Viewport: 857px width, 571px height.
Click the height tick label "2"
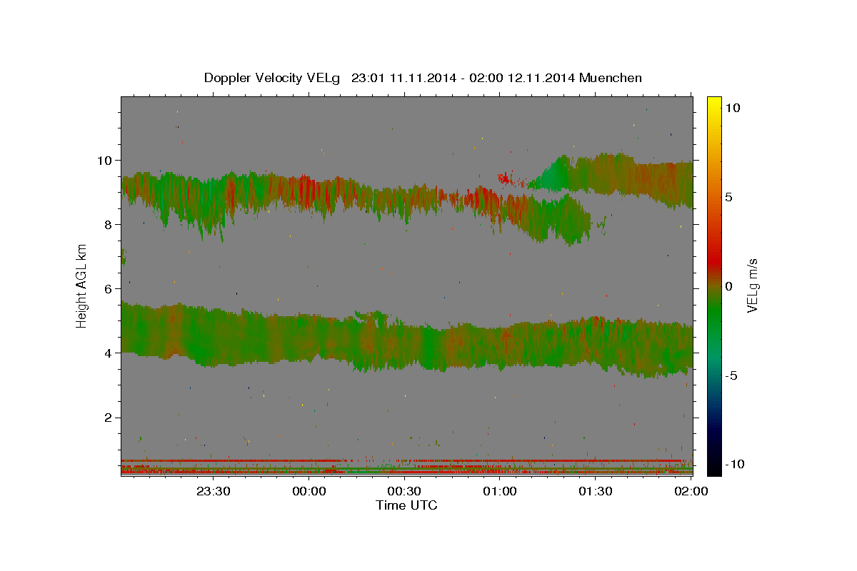point(109,417)
